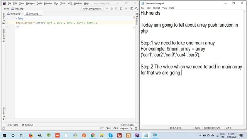Open Notepad Help menu
Screen dimensions: 247x139
[x=171, y=8]
